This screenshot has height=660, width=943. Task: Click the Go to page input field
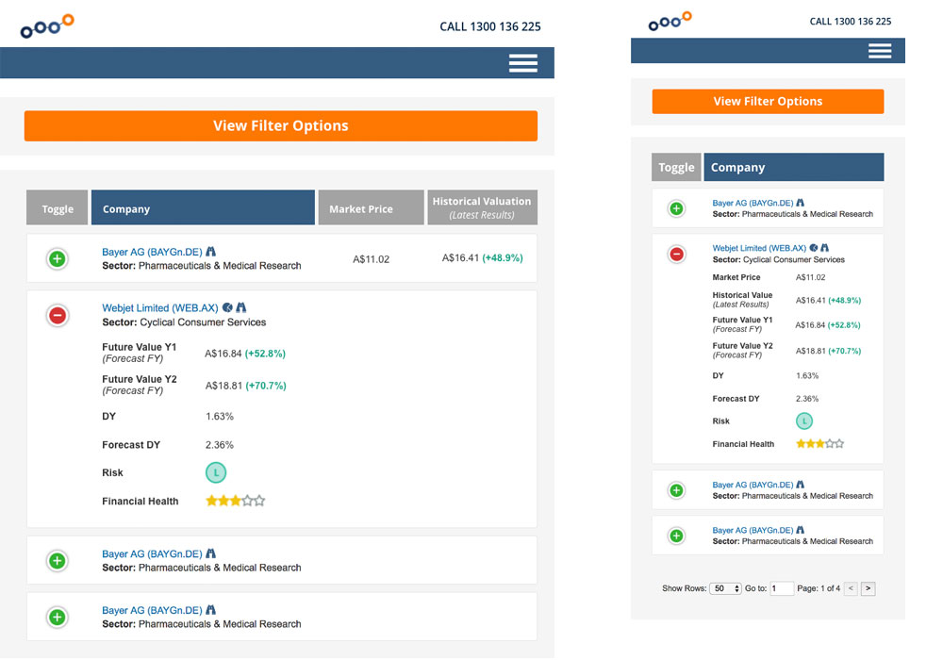tap(781, 588)
